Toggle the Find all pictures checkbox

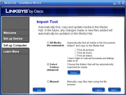[x=76, y=50]
